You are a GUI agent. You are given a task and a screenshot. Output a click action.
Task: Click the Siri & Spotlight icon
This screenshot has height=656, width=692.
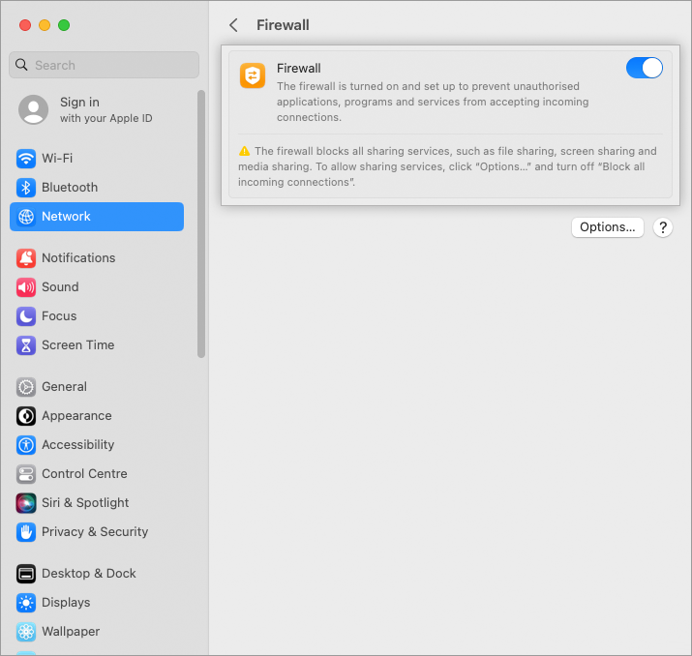pos(26,502)
